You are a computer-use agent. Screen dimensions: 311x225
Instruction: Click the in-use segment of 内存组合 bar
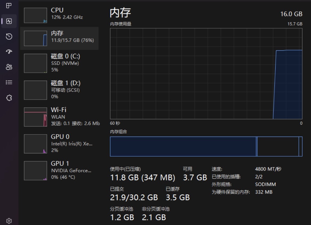(183, 146)
